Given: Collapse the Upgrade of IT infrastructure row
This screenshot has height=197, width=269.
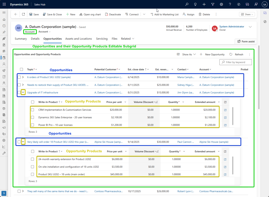Looking at the screenshot, I should point(23,92).
